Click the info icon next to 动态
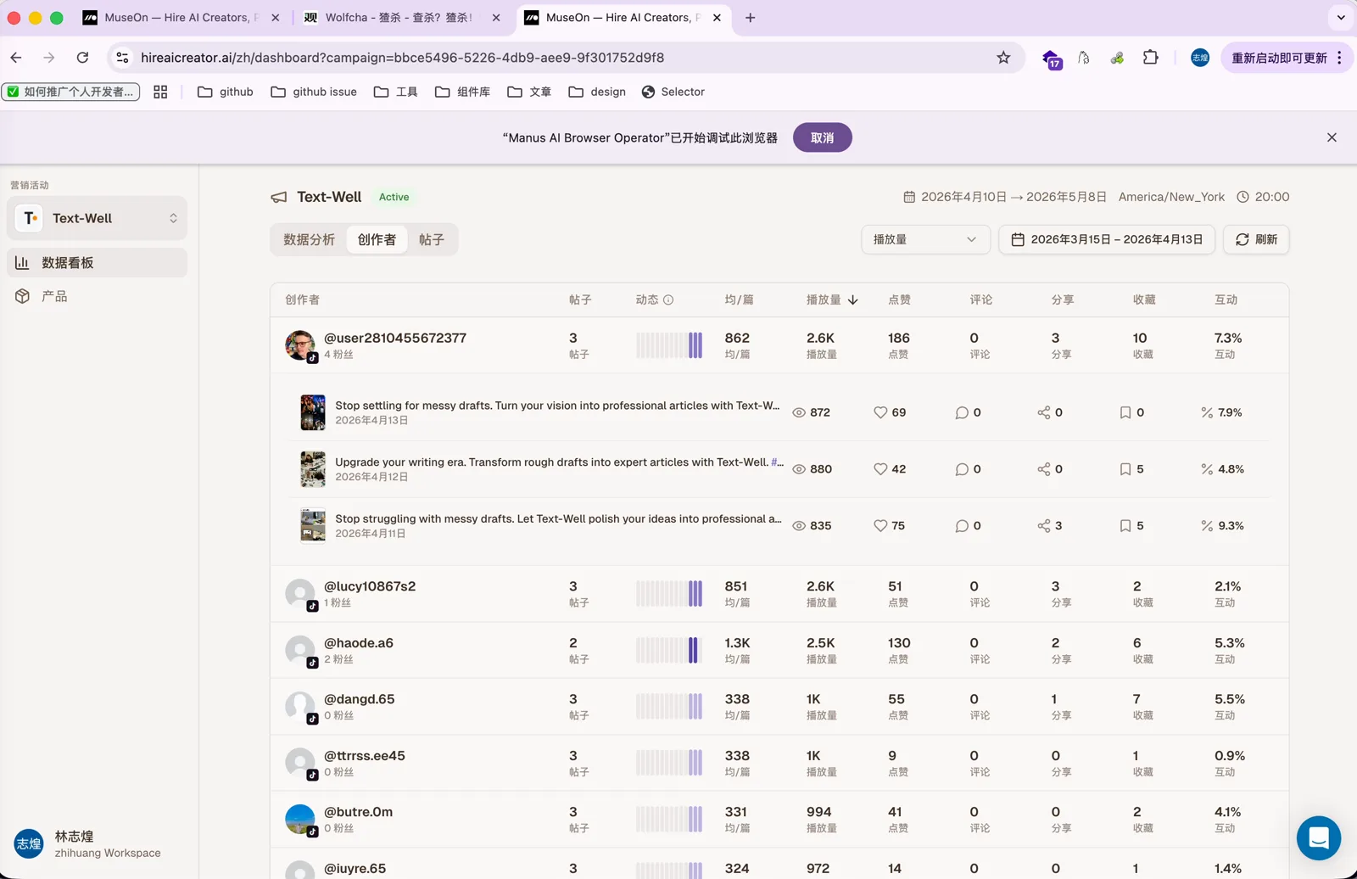This screenshot has height=879, width=1357. point(668,300)
